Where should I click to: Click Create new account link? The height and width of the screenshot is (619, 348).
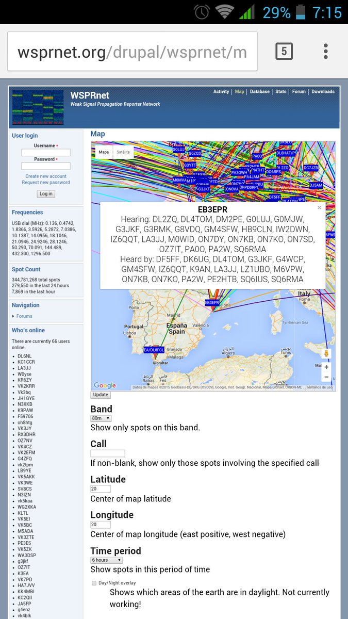46,176
